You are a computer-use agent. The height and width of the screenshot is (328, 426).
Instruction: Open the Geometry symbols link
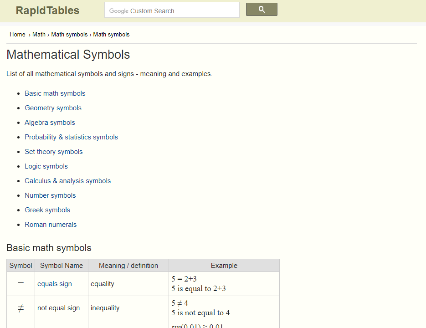pyautogui.click(x=53, y=108)
